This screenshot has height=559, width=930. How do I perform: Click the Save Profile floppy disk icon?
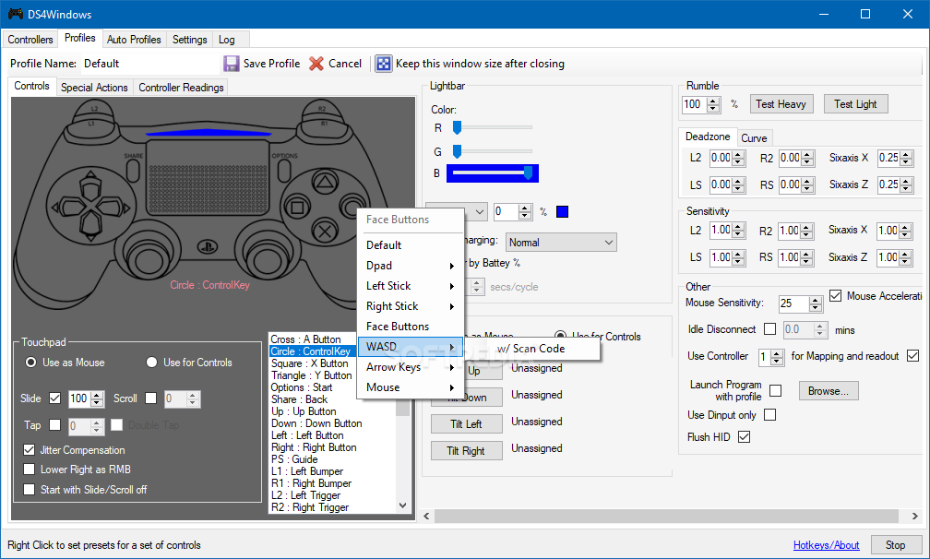pyautogui.click(x=231, y=64)
